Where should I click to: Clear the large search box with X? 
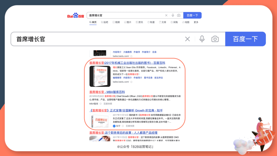point(187,39)
